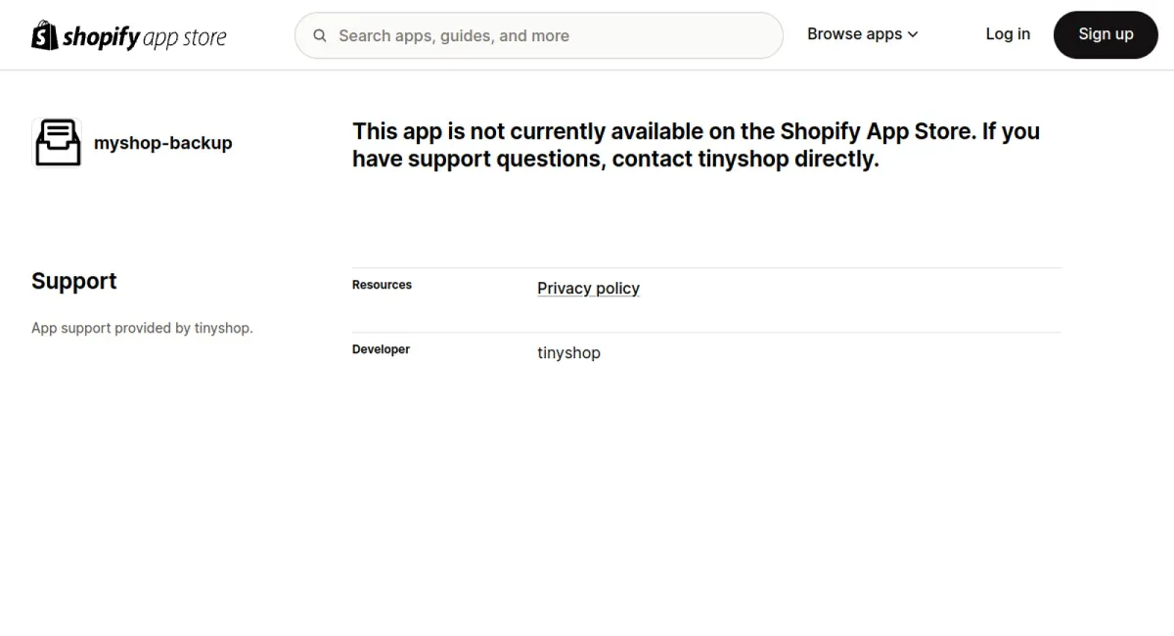Click the search icon inside the search bar
This screenshot has width=1174, height=636.
(x=319, y=35)
